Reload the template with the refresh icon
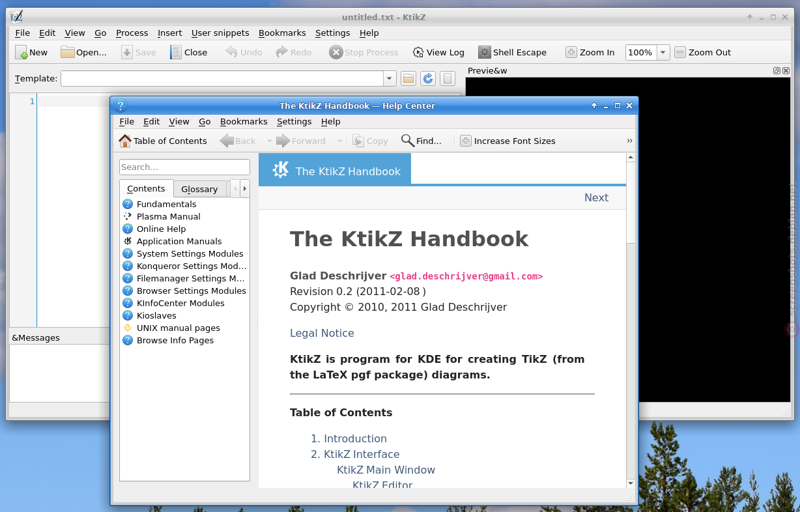800x512 pixels. pyautogui.click(x=427, y=79)
